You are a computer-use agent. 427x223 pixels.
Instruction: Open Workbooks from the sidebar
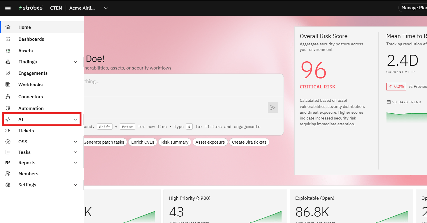click(x=42, y=85)
